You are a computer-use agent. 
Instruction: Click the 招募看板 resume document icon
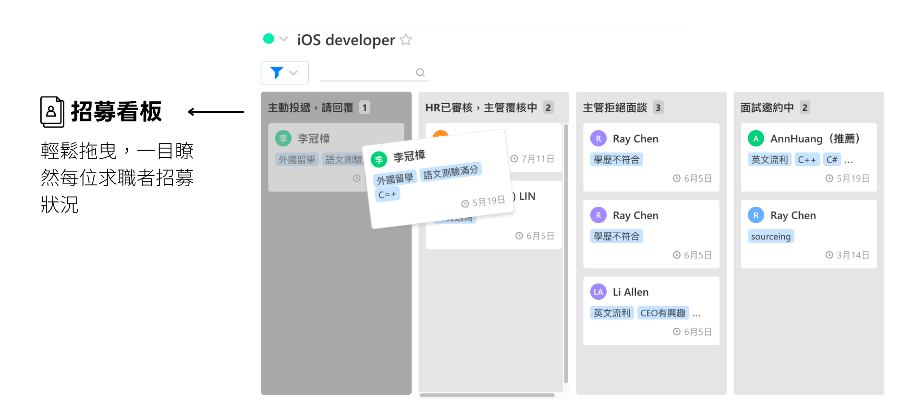click(x=52, y=112)
